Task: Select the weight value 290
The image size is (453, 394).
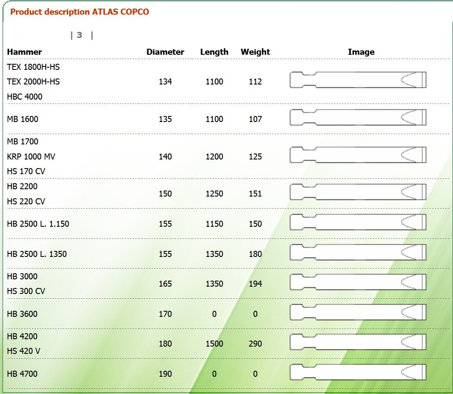Action: coord(255,344)
